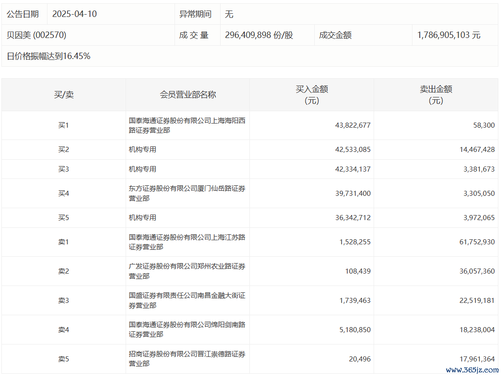The height and width of the screenshot is (377, 502).
Task: Click 国泰海通证券绵阳剑南路证券营业部 name
Action: coord(187,329)
